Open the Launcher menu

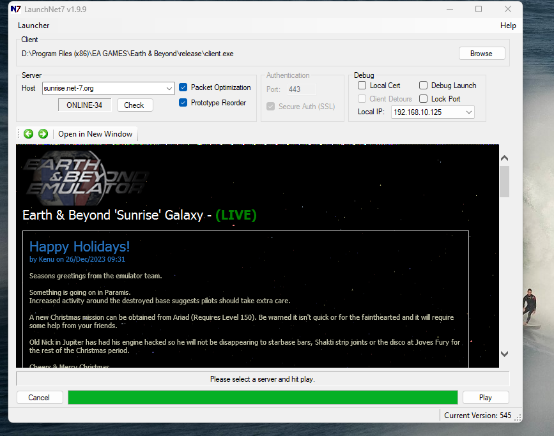[34, 26]
